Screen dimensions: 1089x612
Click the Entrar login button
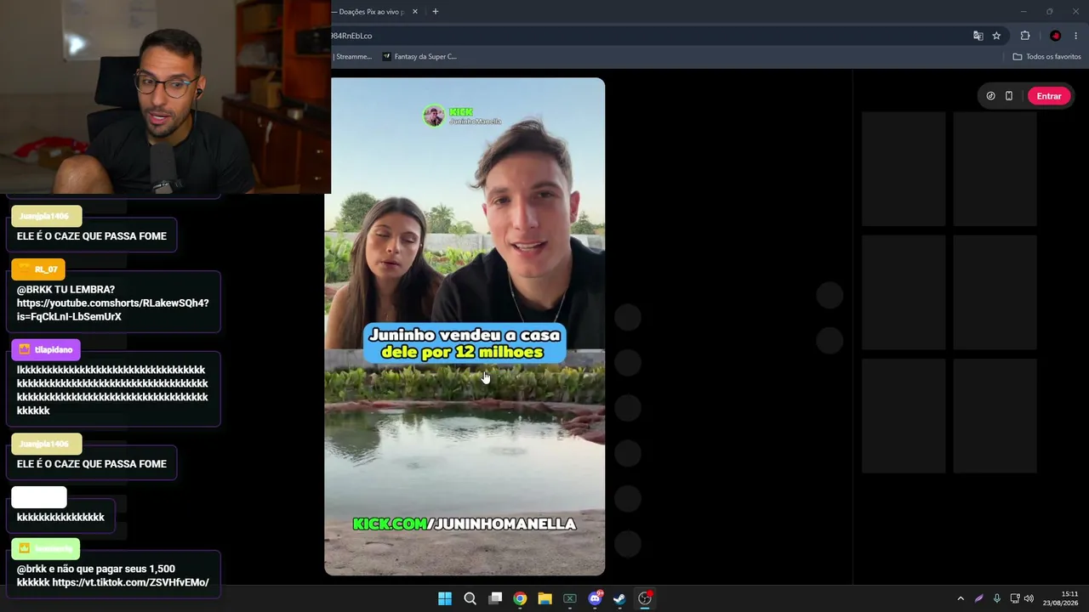[x=1049, y=96]
